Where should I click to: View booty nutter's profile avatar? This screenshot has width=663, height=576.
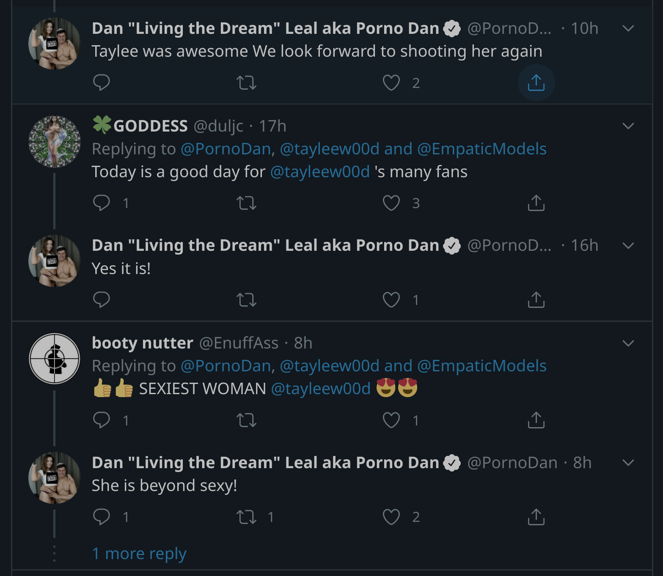(55, 359)
